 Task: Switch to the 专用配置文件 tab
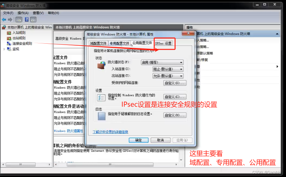[x=119, y=43]
